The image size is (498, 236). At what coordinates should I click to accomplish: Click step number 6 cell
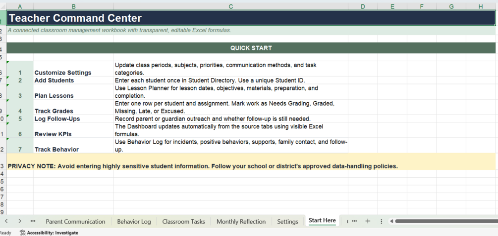click(x=20, y=130)
